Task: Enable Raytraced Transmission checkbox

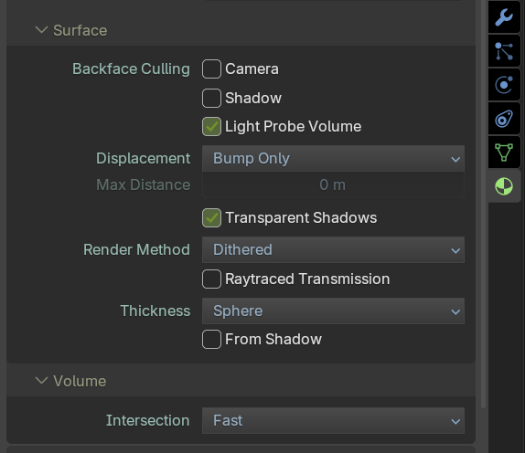Action: pyautogui.click(x=211, y=279)
